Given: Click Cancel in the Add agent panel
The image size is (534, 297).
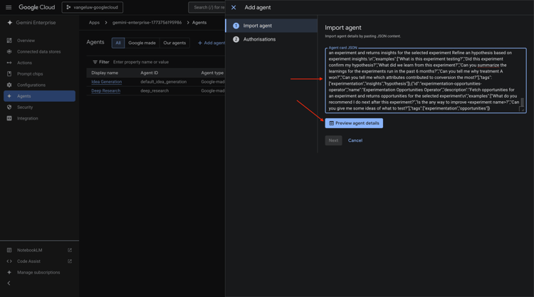Looking at the screenshot, I should point(355,140).
